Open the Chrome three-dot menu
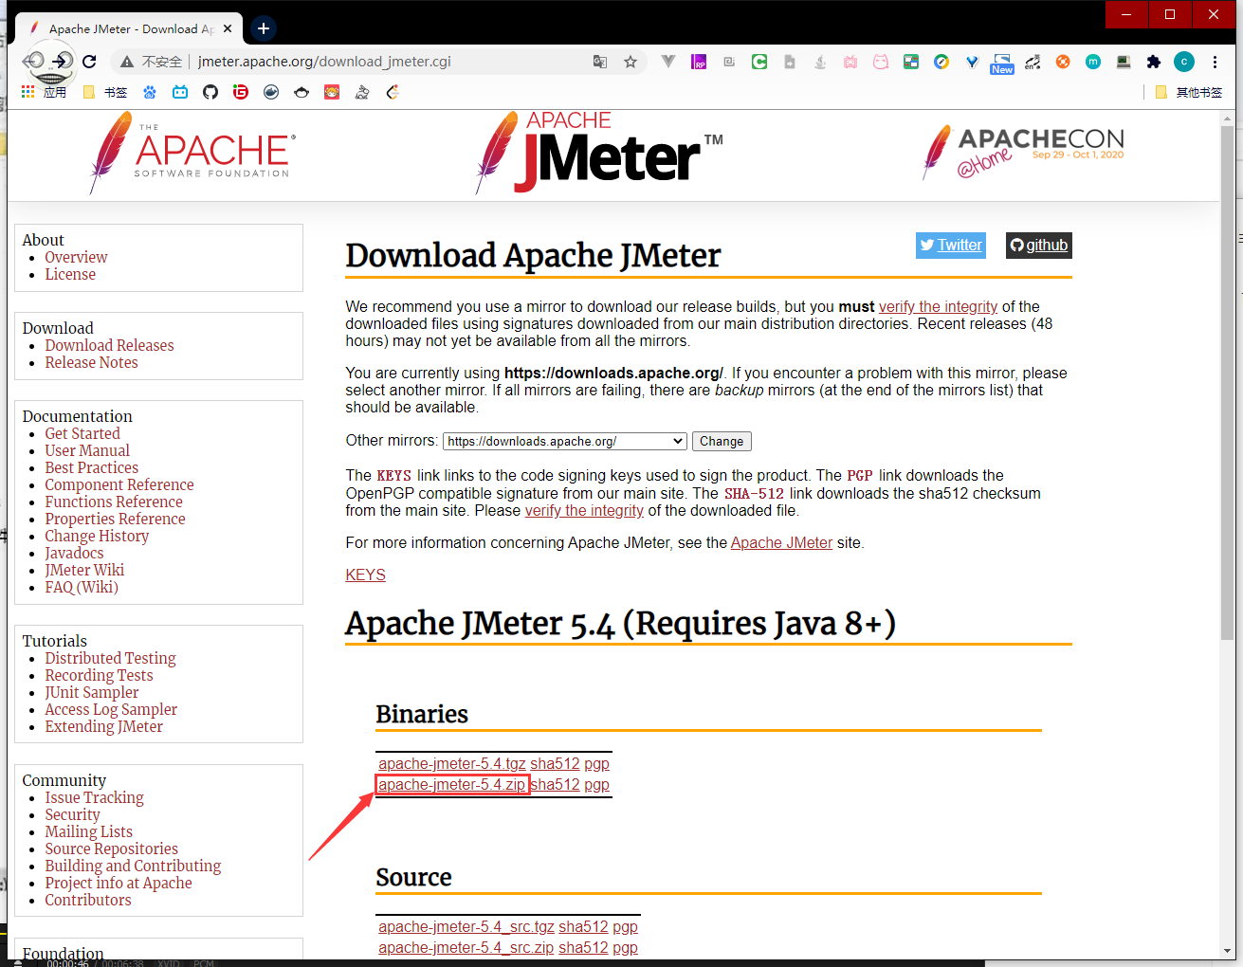Image resolution: width=1243 pixels, height=967 pixels. pos(1215,62)
